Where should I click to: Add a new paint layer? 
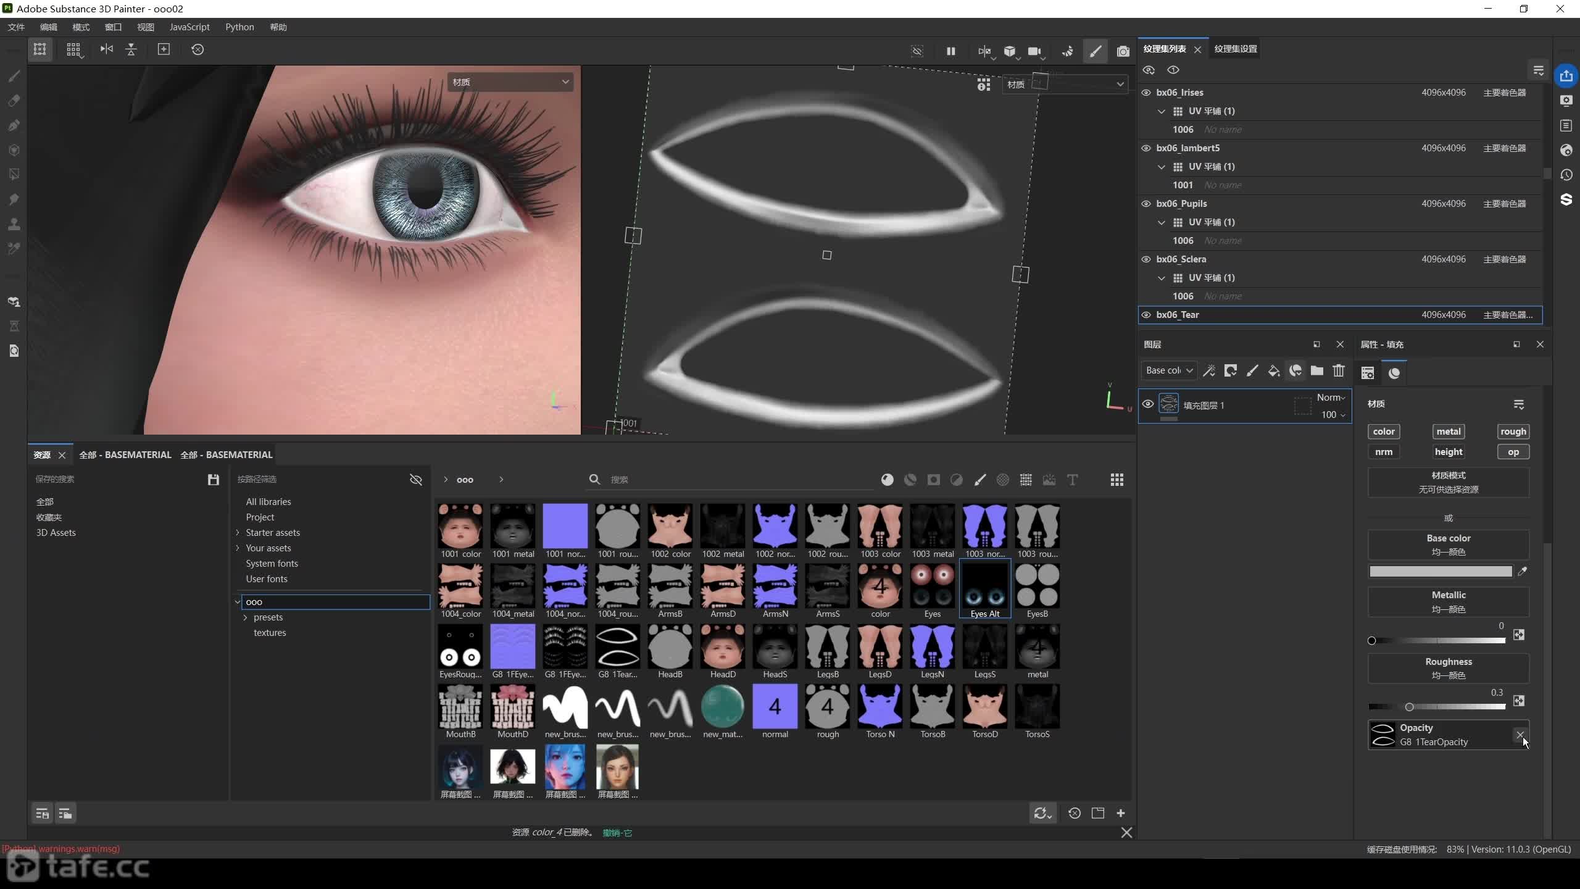pos(1252,370)
